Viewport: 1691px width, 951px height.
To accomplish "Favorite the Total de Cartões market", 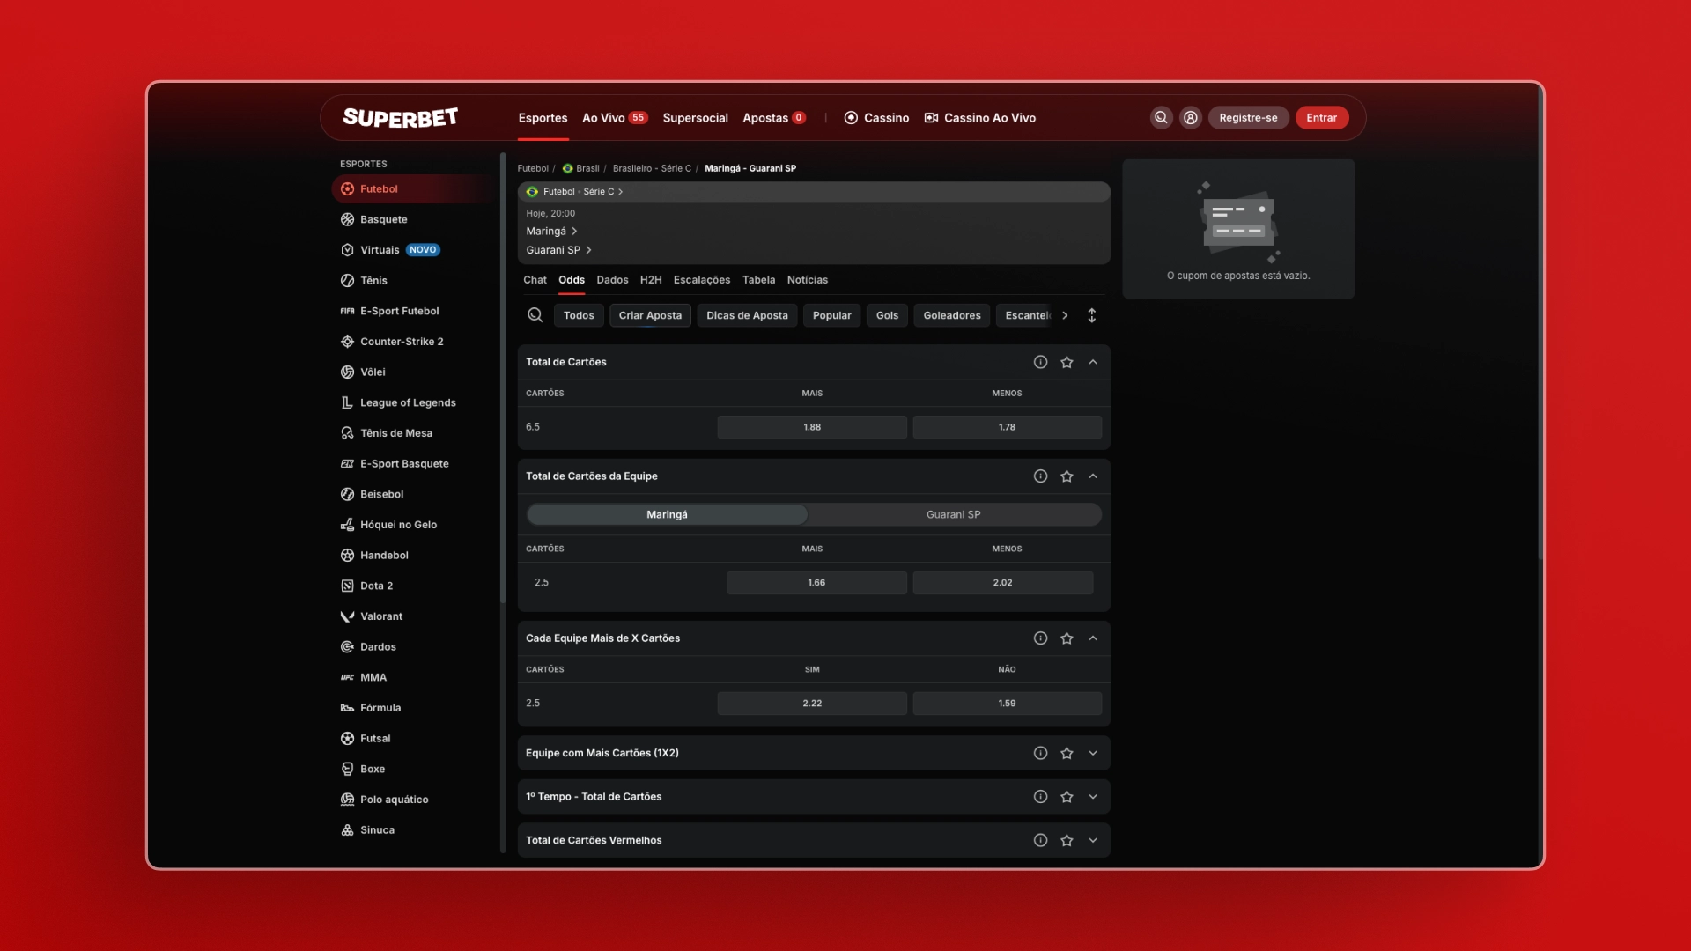I will [x=1067, y=362].
